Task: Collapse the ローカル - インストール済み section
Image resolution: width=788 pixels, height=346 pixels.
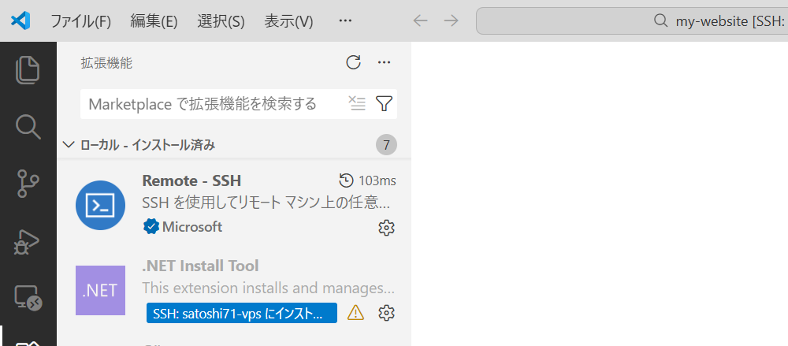Action: tap(69, 145)
